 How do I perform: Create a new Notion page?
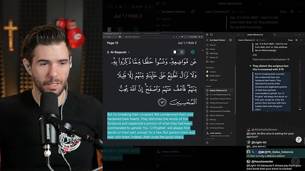230,40
